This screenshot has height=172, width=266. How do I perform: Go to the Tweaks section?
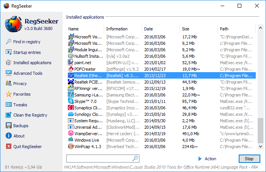(x=20, y=105)
